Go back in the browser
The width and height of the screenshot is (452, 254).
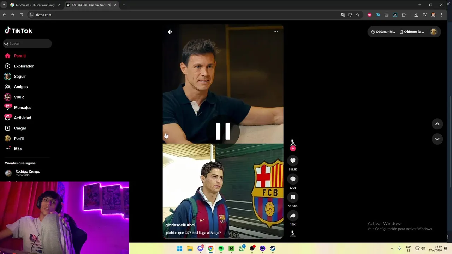coord(4,15)
